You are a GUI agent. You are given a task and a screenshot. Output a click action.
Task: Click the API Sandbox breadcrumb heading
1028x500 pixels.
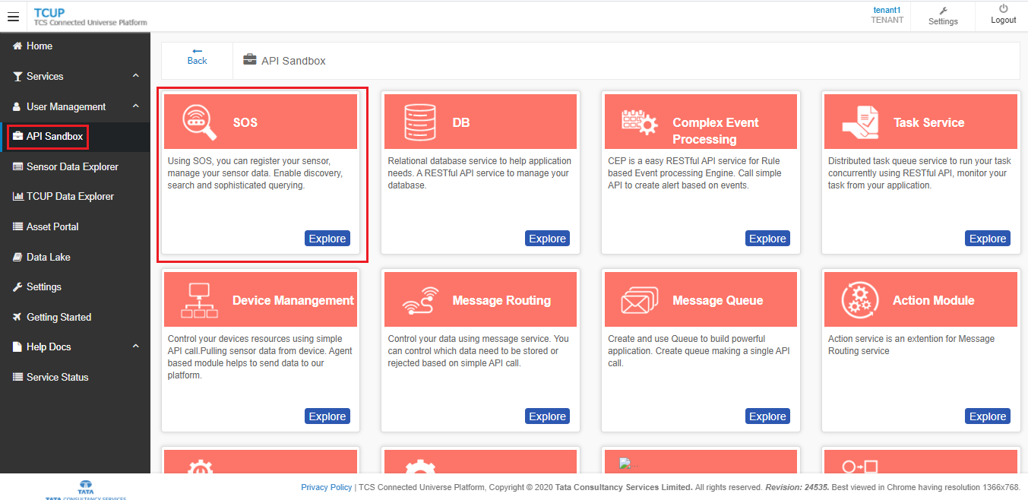[293, 61]
